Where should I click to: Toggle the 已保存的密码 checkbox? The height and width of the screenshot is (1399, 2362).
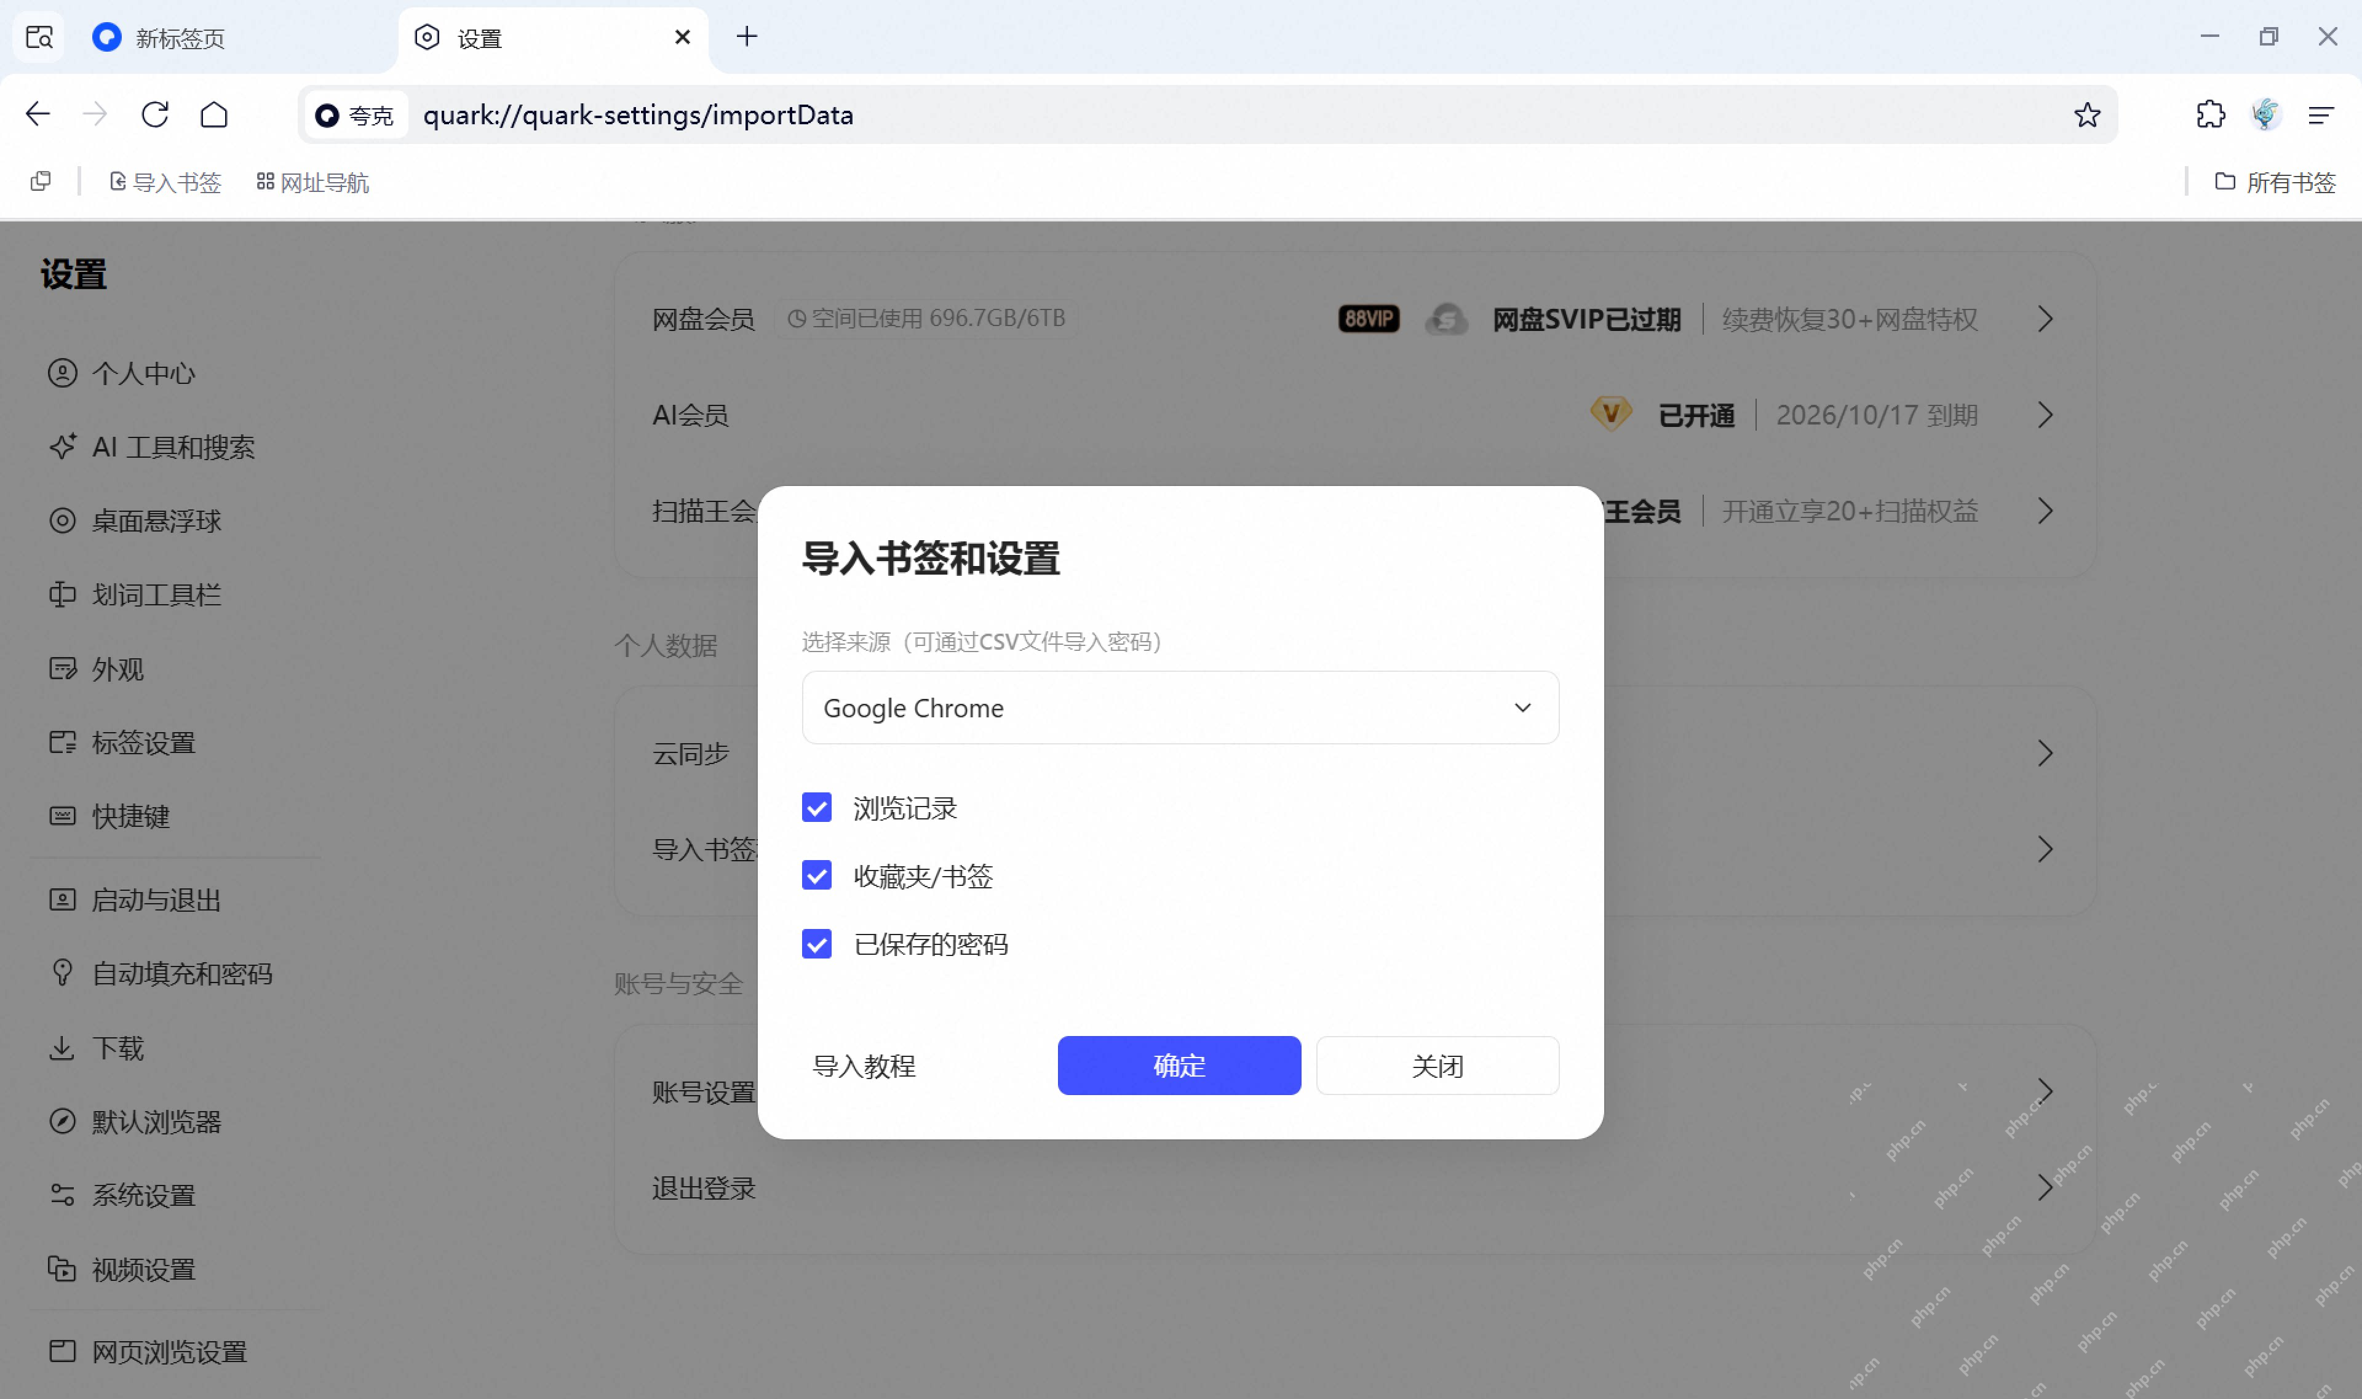click(x=816, y=944)
